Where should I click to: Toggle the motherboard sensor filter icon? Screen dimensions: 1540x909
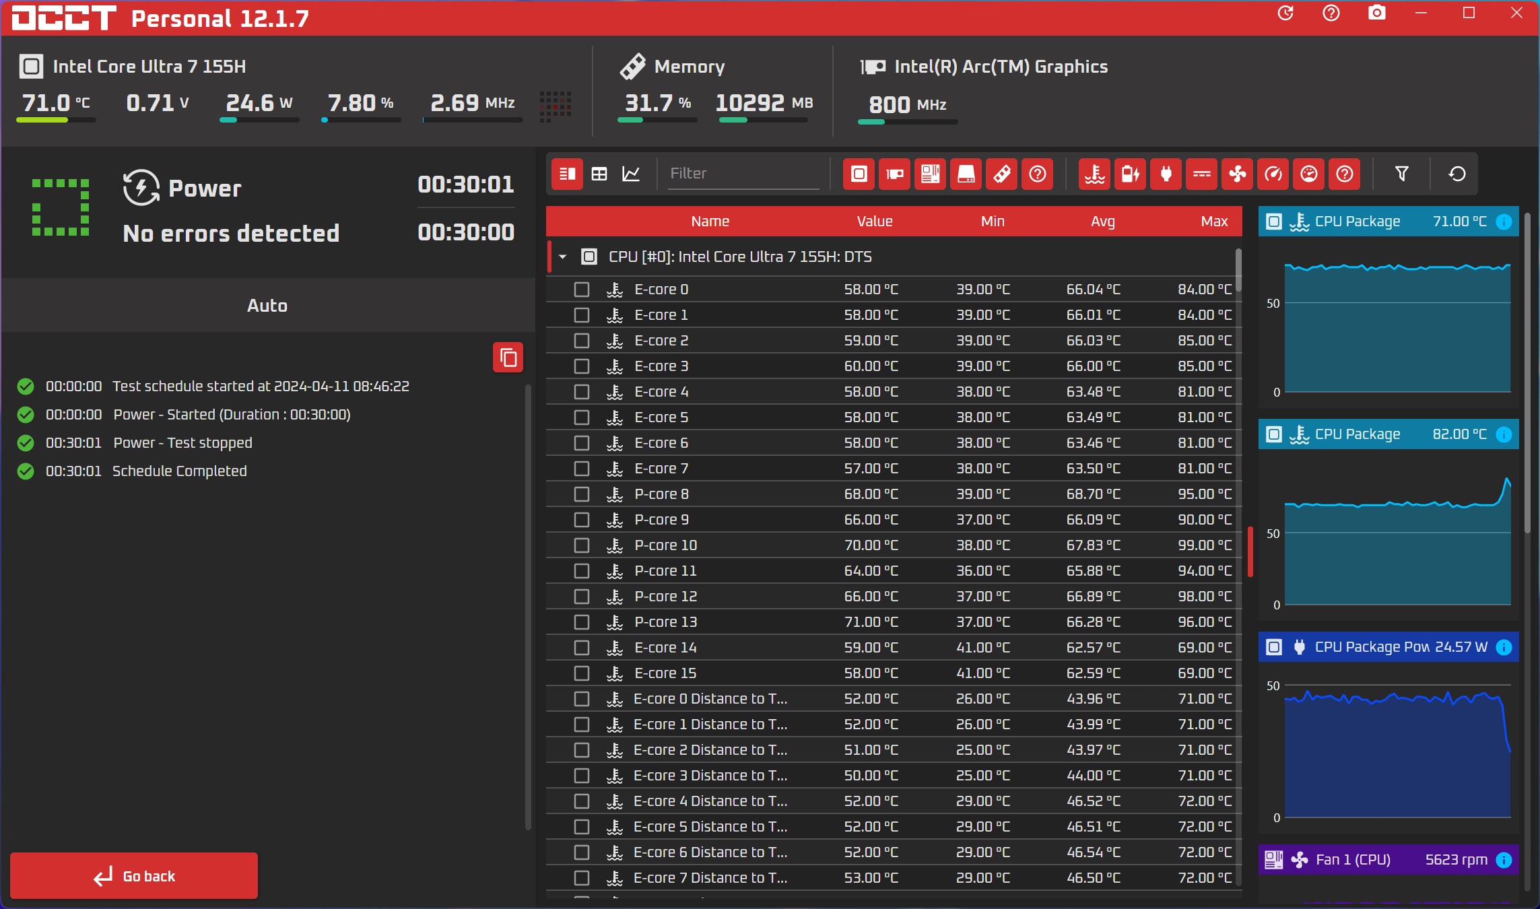(x=931, y=174)
